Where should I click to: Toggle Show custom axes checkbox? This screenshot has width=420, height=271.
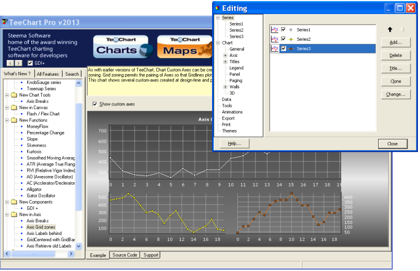(95, 104)
